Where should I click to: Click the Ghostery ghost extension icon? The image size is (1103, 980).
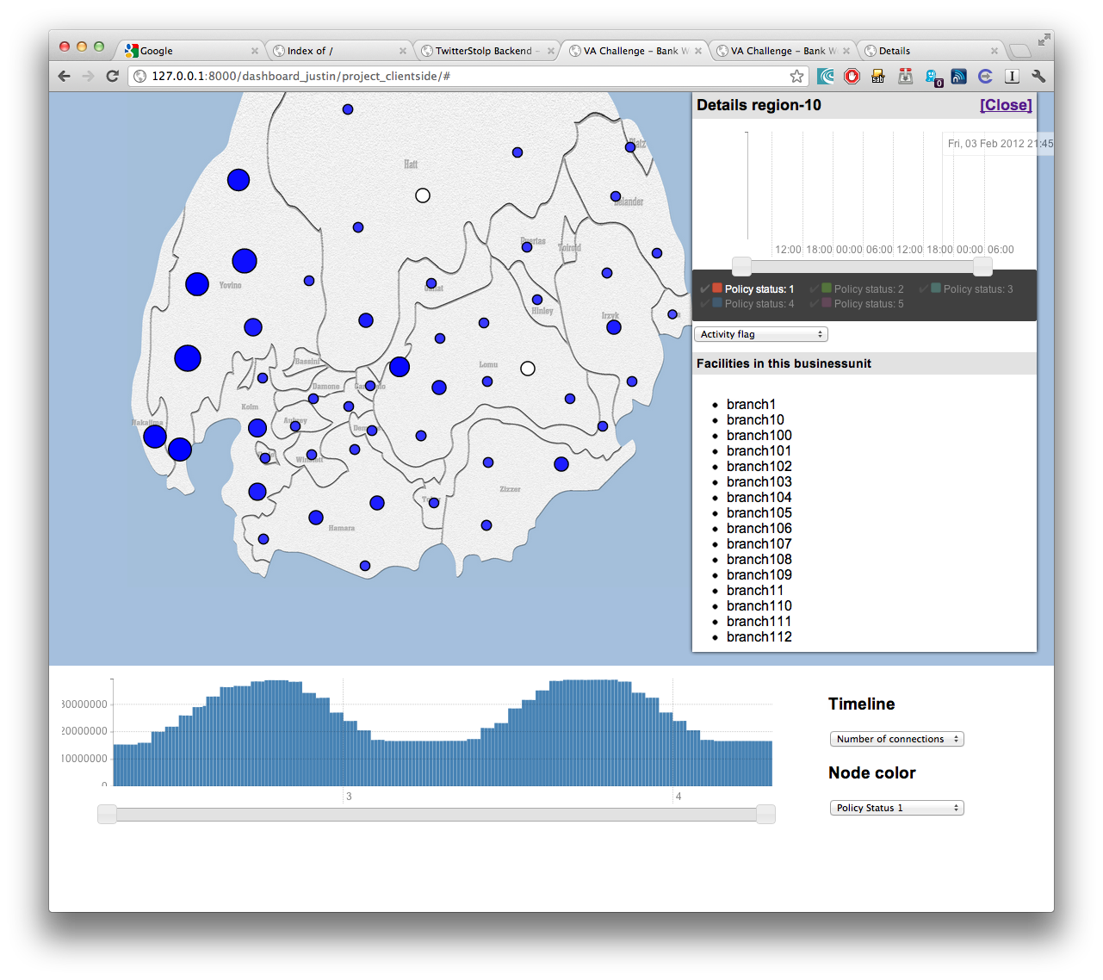point(933,77)
